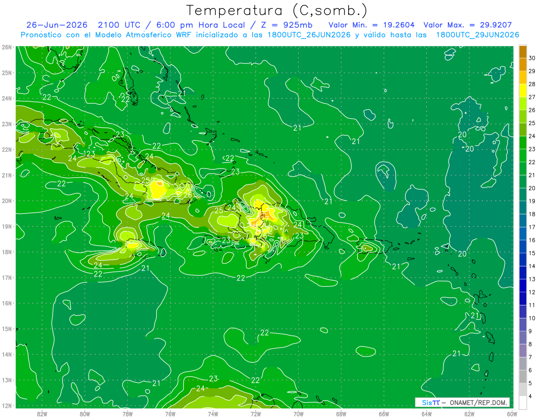Click the purple swatch between 8 and 9
The width and height of the screenshot is (544, 420).
[x=523, y=338]
